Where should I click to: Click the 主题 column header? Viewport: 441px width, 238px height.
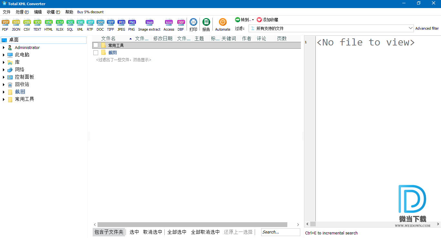click(x=199, y=38)
